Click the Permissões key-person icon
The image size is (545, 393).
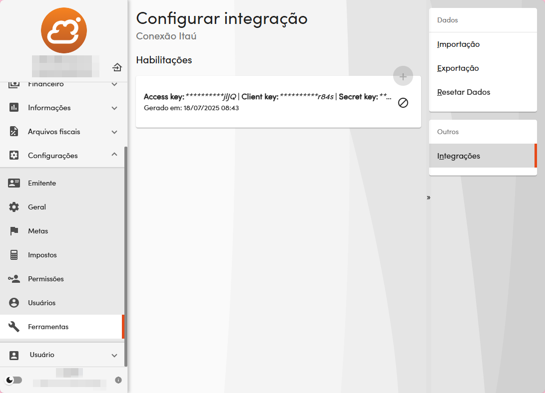[x=14, y=278]
